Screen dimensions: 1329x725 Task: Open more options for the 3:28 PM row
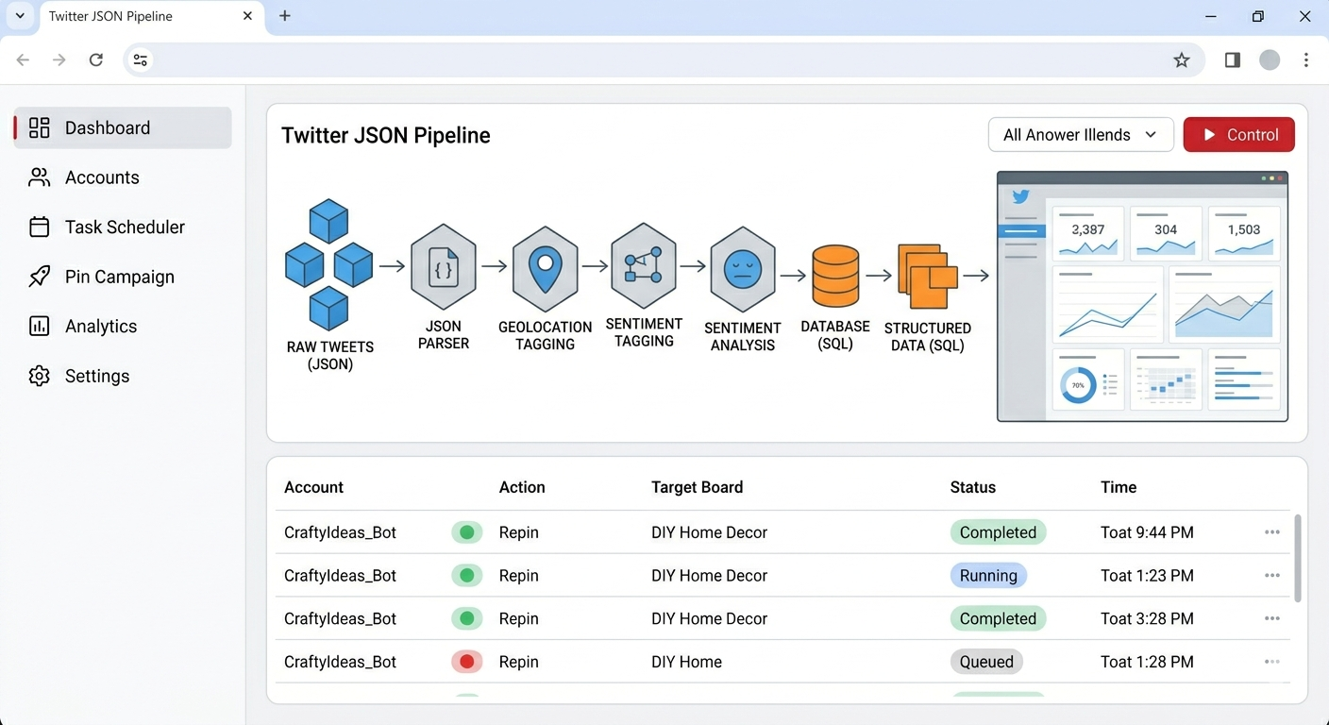[x=1272, y=619]
